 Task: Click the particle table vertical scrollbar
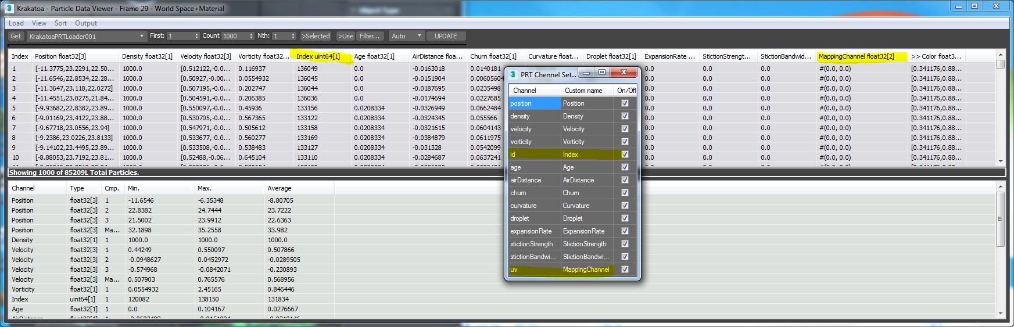click(1000, 109)
